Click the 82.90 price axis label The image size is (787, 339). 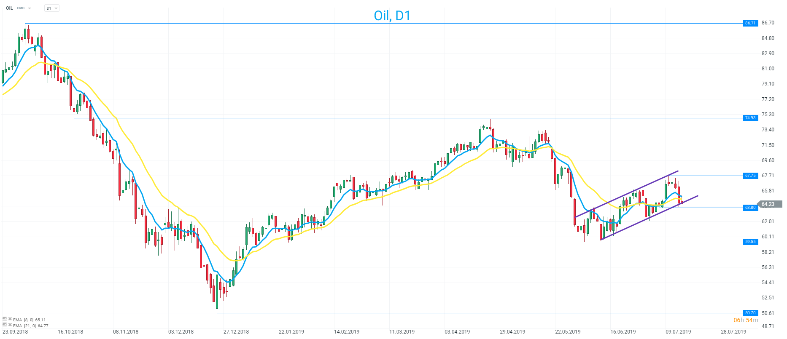coord(768,53)
